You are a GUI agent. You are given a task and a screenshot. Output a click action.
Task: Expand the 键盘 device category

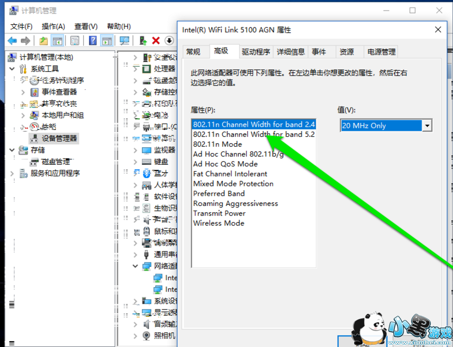point(135,162)
